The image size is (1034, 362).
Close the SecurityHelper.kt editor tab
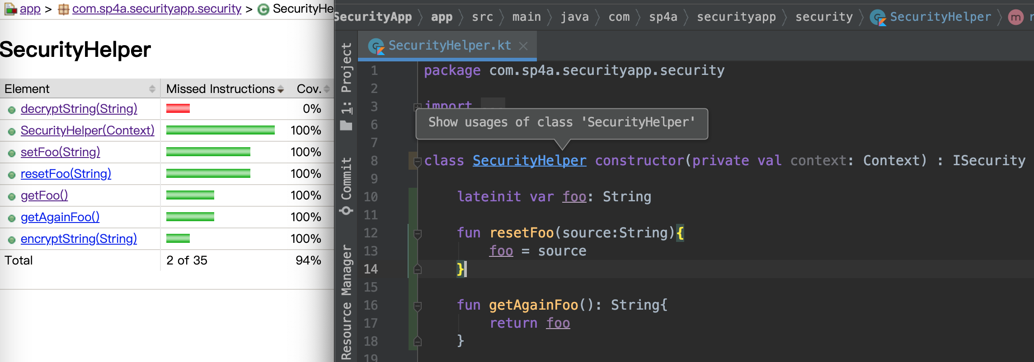coord(523,46)
